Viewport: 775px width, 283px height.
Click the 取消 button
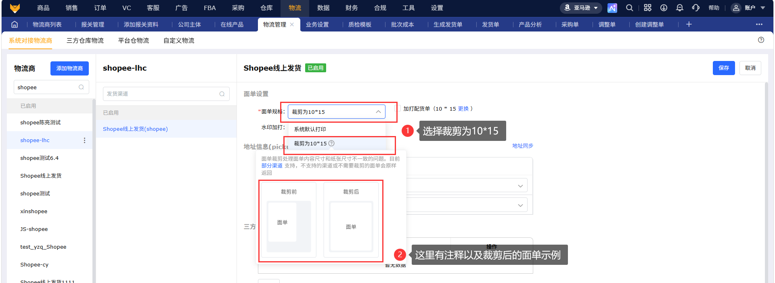click(x=750, y=68)
